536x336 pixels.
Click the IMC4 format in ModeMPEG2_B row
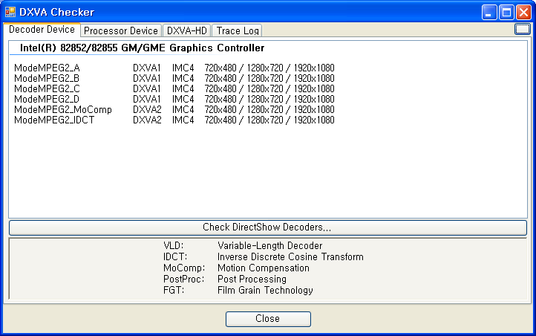pyautogui.click(x=183, y=78)
